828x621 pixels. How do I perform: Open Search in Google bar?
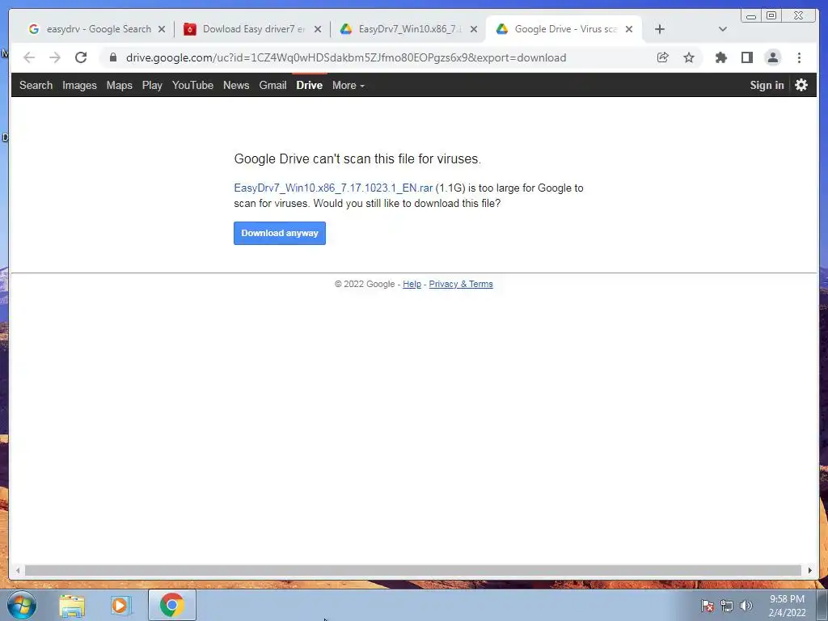[x=36, y=85]
